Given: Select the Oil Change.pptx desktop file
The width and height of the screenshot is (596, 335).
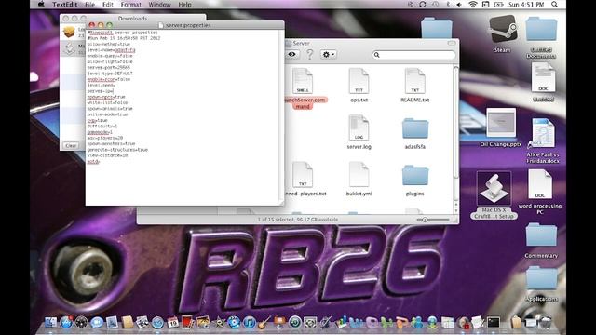Looking at the screenshot, I should click(501, 128).
